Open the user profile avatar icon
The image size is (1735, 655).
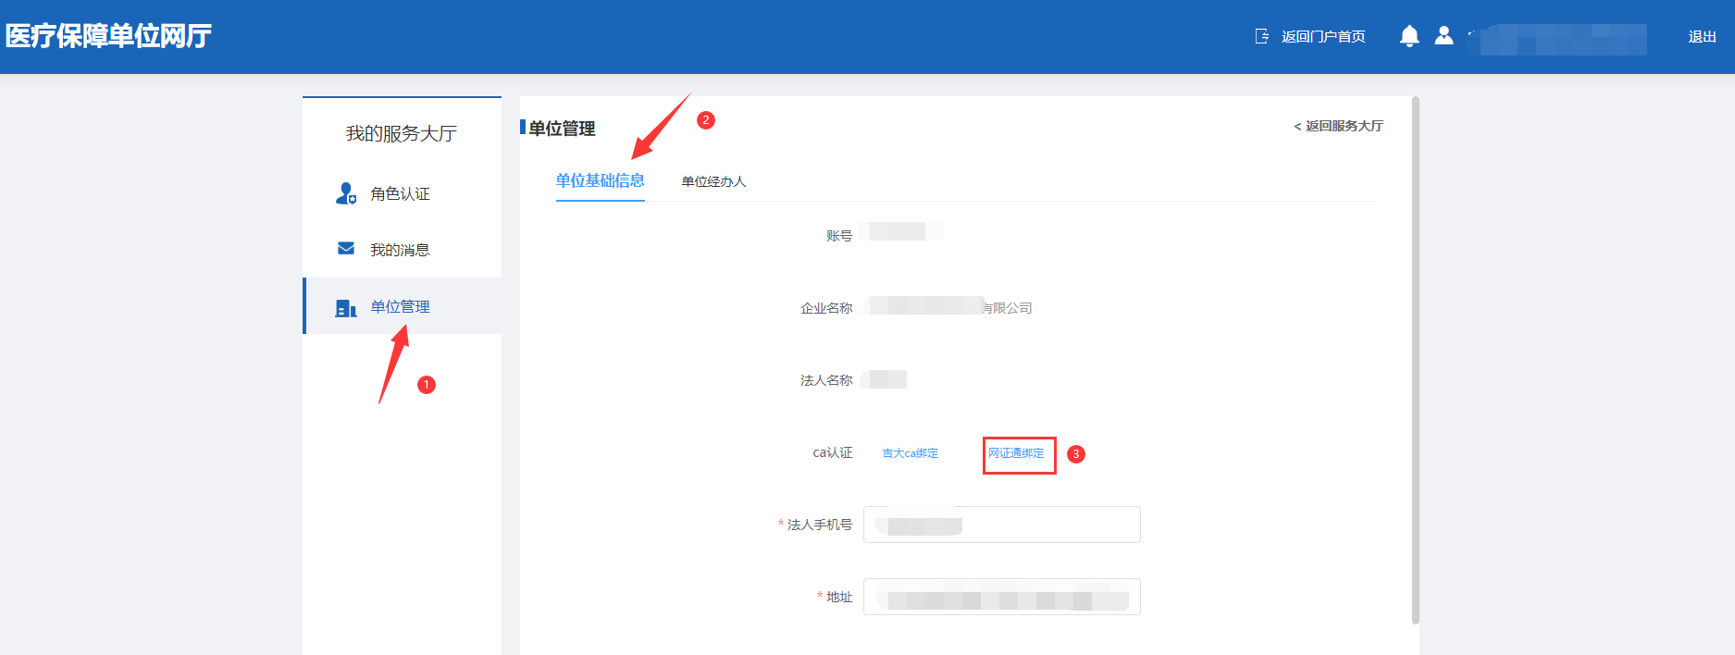pyautogui.click(x=1444, y=35)
